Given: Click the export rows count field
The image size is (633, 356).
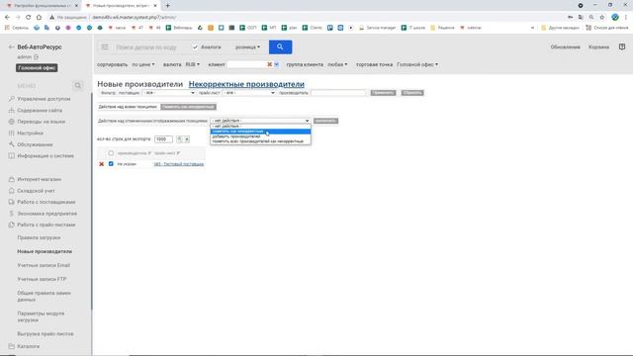Looking at the screenshot, I should [163, 139].
